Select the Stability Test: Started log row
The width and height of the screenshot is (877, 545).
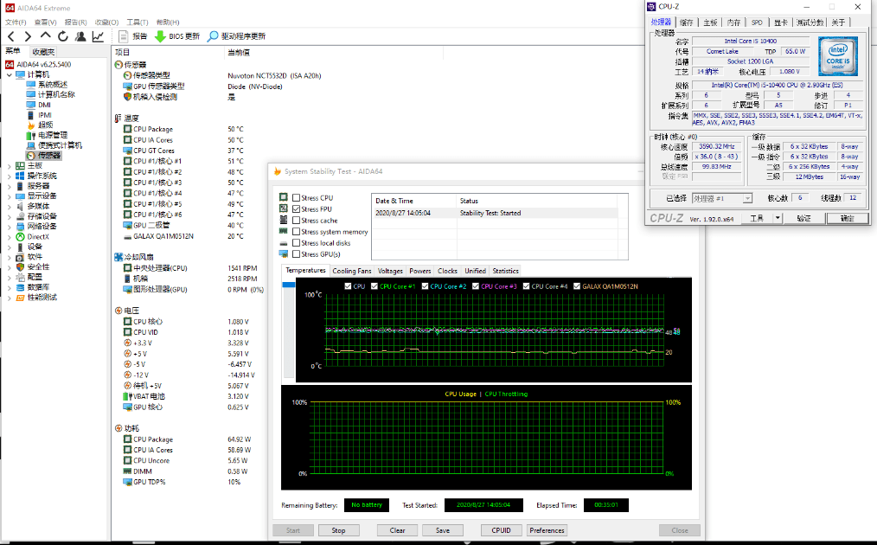point(496,213)
